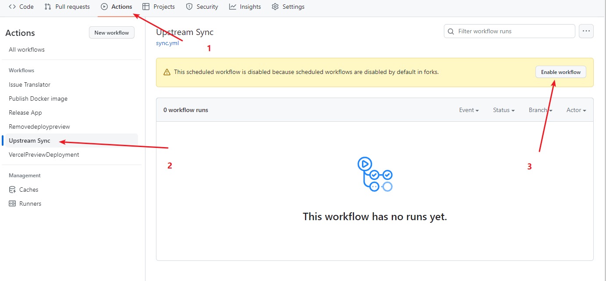Open the Code tab
The width and height of the screenshot is (606, 281).
coord(21,7)
